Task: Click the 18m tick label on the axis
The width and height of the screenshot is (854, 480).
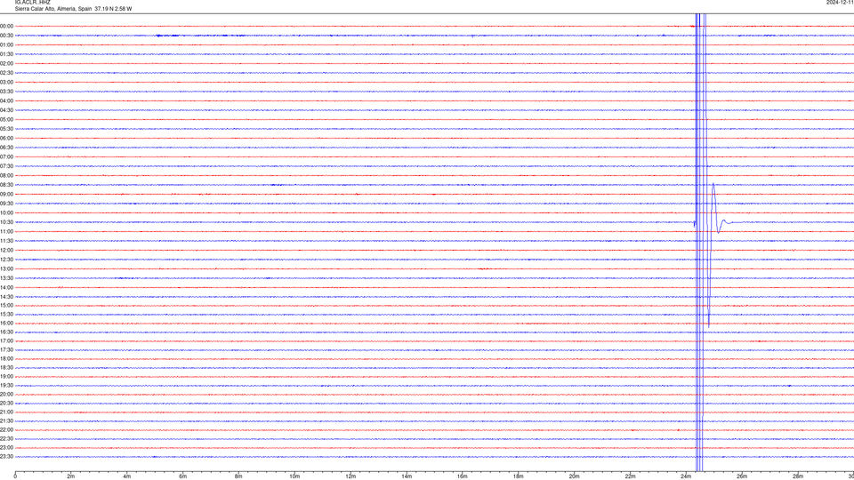Action: [x=519, y=476]
